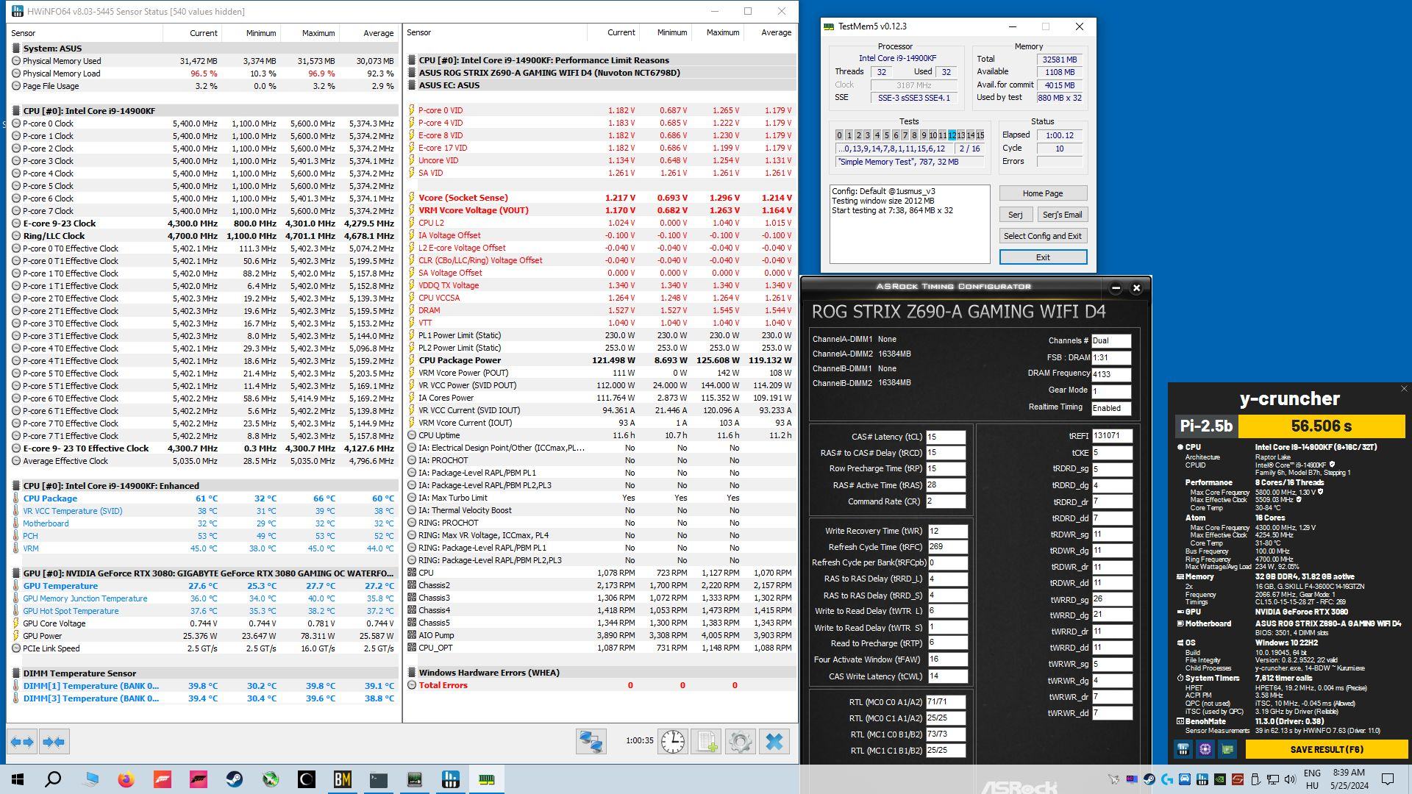Click the SAVE RESULT (F6) button
The width and height of the screenshot is (1412, 794).
(x=1326, y=749)
